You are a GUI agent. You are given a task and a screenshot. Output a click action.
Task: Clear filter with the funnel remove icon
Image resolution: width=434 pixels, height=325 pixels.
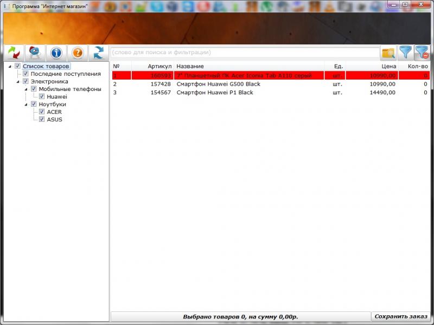[422, 53]
